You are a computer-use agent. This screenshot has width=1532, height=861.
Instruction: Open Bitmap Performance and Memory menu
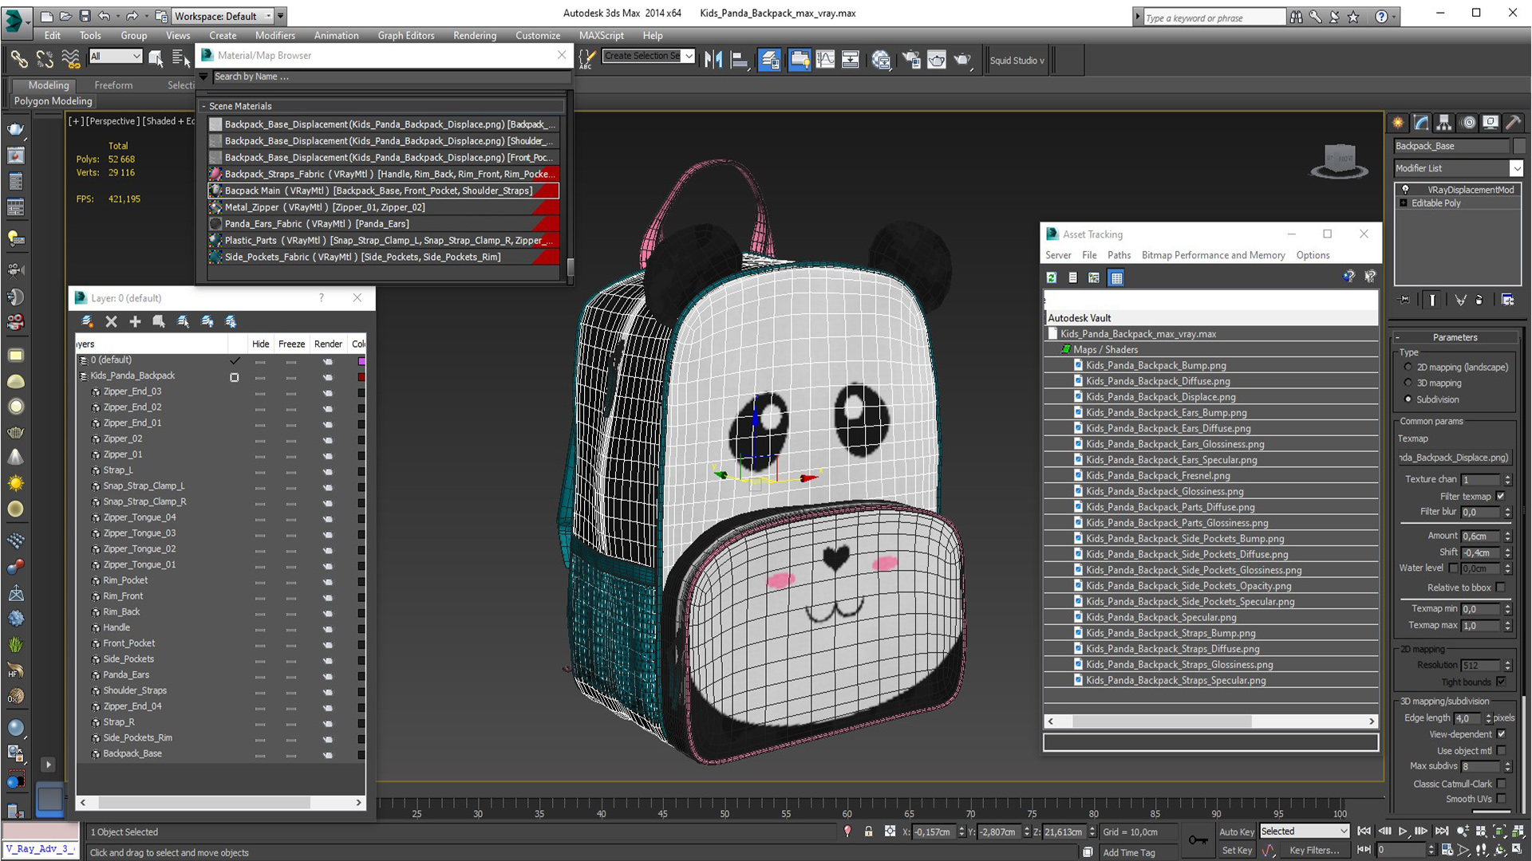[x=1213, y=255]
